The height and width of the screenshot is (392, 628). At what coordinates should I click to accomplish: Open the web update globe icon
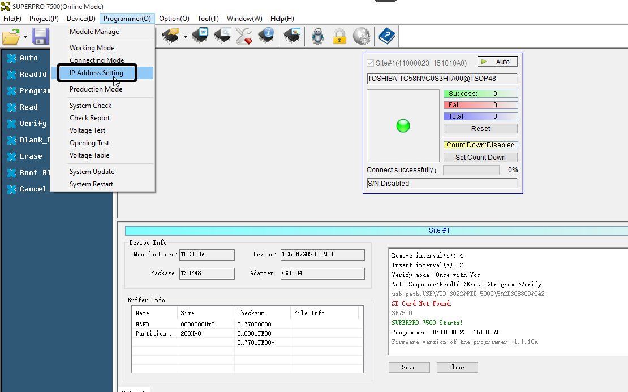coord(360,36)
